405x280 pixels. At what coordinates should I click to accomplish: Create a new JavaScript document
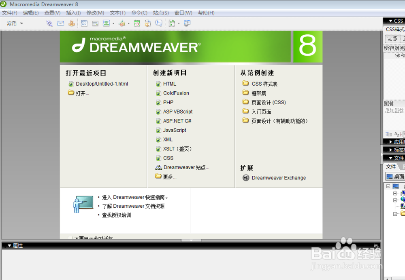click(174, 130)
